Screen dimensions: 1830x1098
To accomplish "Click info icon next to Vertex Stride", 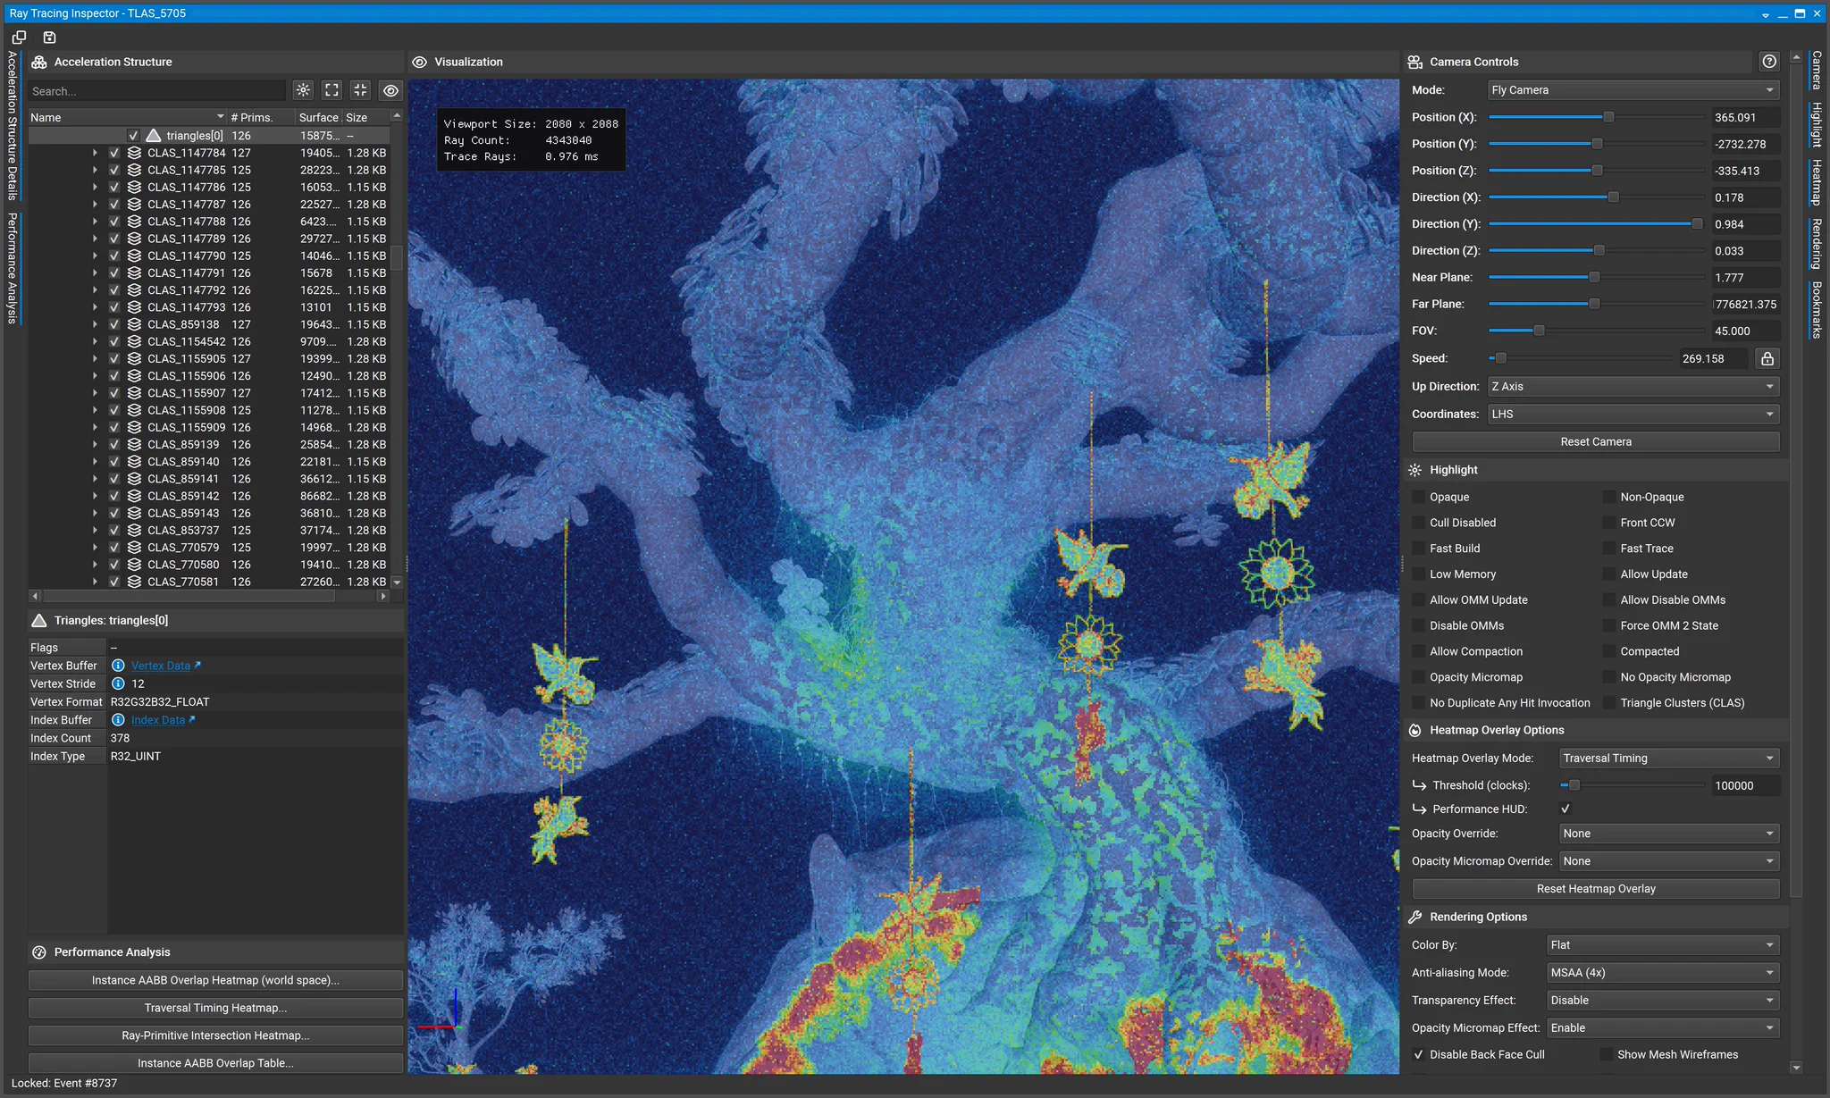I will [118, 683].
